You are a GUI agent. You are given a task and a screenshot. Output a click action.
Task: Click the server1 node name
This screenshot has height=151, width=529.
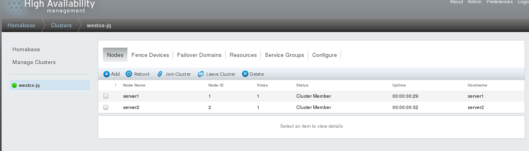coord(131,96)
